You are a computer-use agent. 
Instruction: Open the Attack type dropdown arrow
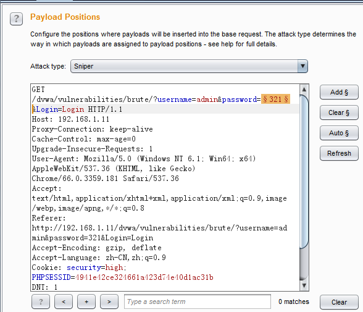tap(302, 66)
